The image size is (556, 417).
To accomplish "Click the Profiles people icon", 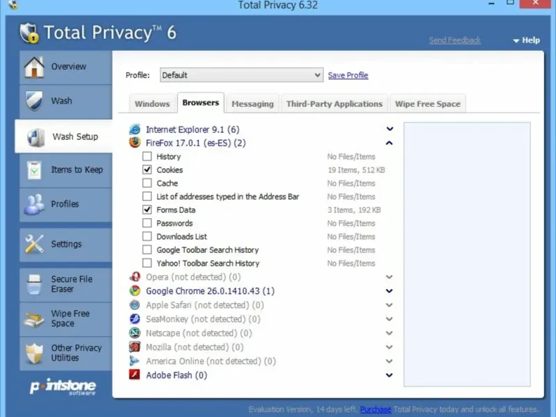I will pos(34,204).
